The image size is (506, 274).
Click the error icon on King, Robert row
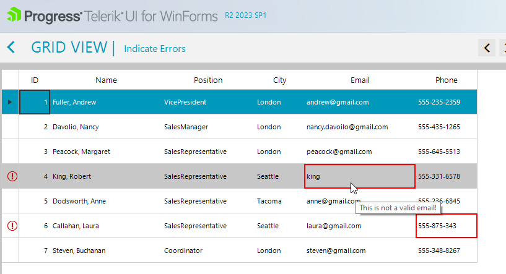[12, 176]
